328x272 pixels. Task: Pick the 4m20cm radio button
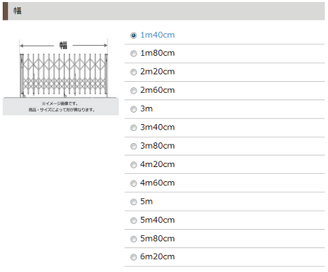pyautogui.click(x=133, y=165)
